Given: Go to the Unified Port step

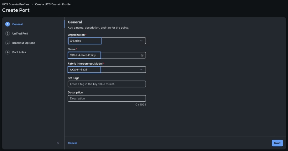Looking at the screenshot, I should [20, 33].
